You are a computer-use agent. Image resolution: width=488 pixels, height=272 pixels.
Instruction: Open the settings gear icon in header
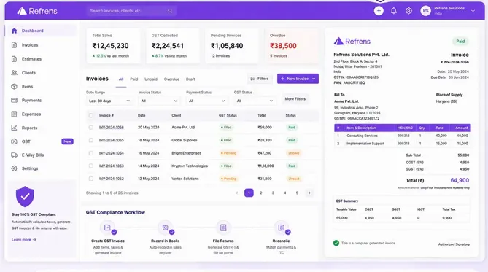[408, 11]
